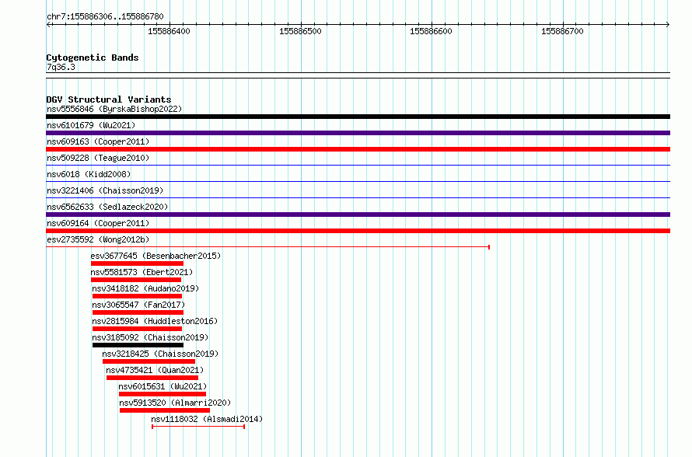
Task: Open nsv1118032 (Alsmadi2014) variant label
Action: [207, 419]
